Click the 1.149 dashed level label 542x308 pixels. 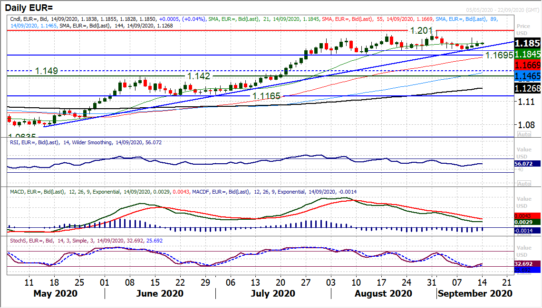click(x=47, y=71)
